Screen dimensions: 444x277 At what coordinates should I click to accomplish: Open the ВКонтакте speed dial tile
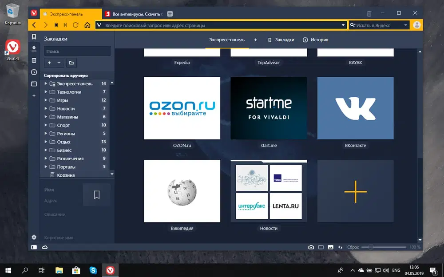[355, 108]
